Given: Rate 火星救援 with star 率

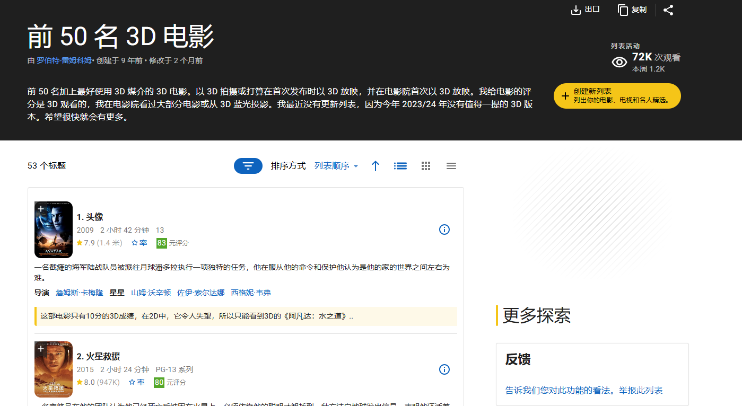Looking at the screenshot, I should [137, 382].
